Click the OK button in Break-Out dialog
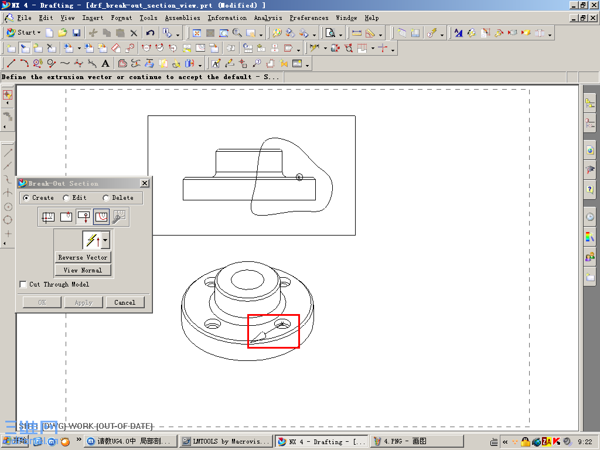 [42, 302]
